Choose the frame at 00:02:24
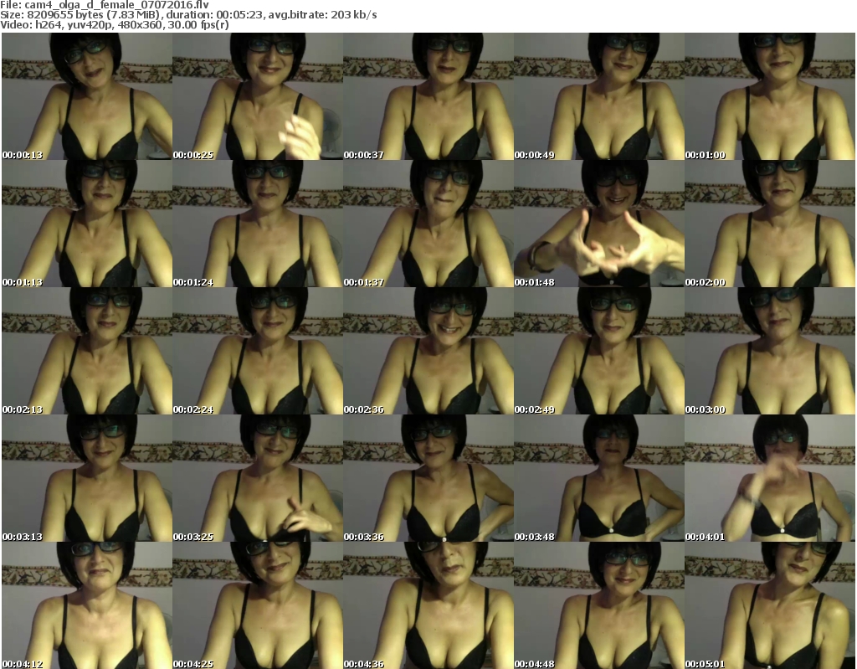 pyautogui.click(x=258, y=351)
